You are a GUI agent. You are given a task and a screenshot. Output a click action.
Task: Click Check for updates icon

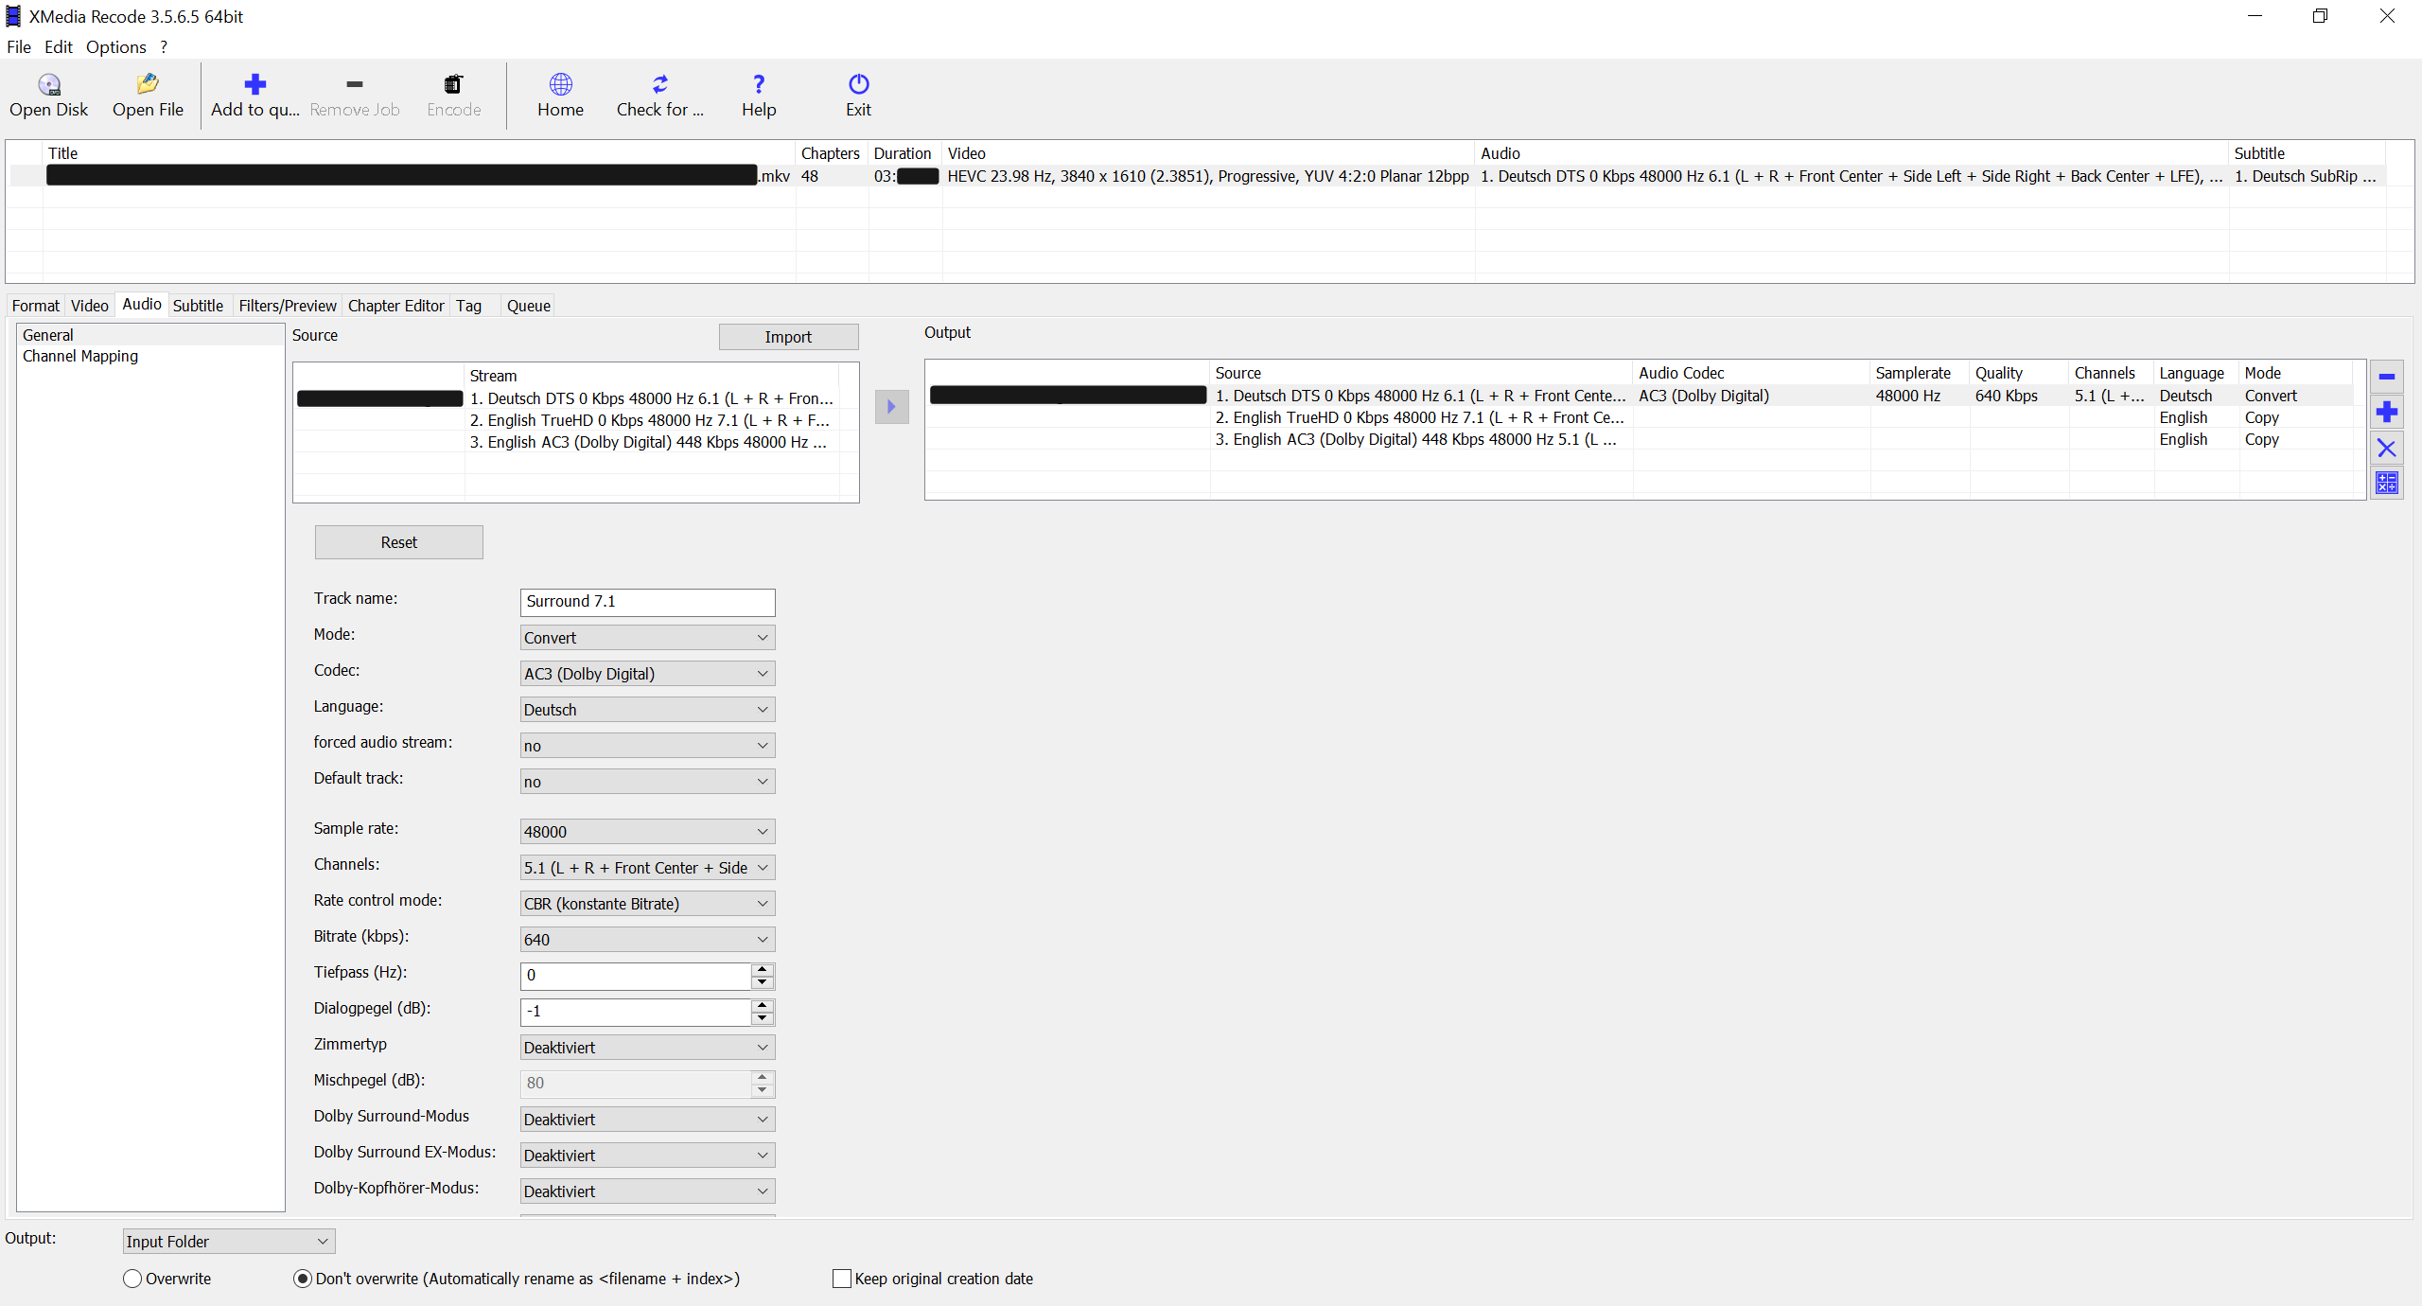click(659, 85)
